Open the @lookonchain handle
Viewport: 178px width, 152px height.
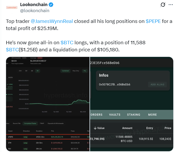35,11
